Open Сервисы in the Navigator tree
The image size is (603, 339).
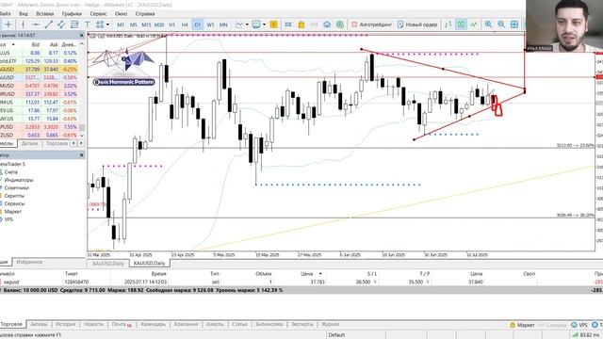[x=14, y=203]
